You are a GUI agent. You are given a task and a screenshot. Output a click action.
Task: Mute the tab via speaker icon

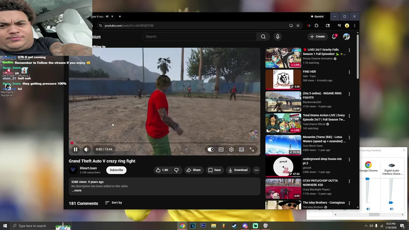pyautogui.click(x=107, y=16)
